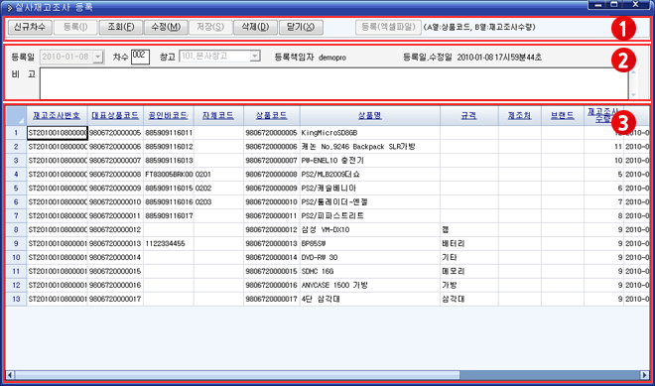Select the 삼성 VM-DX10 cell
This screenshot has width=655, height=386.
[x=370, y=230]
